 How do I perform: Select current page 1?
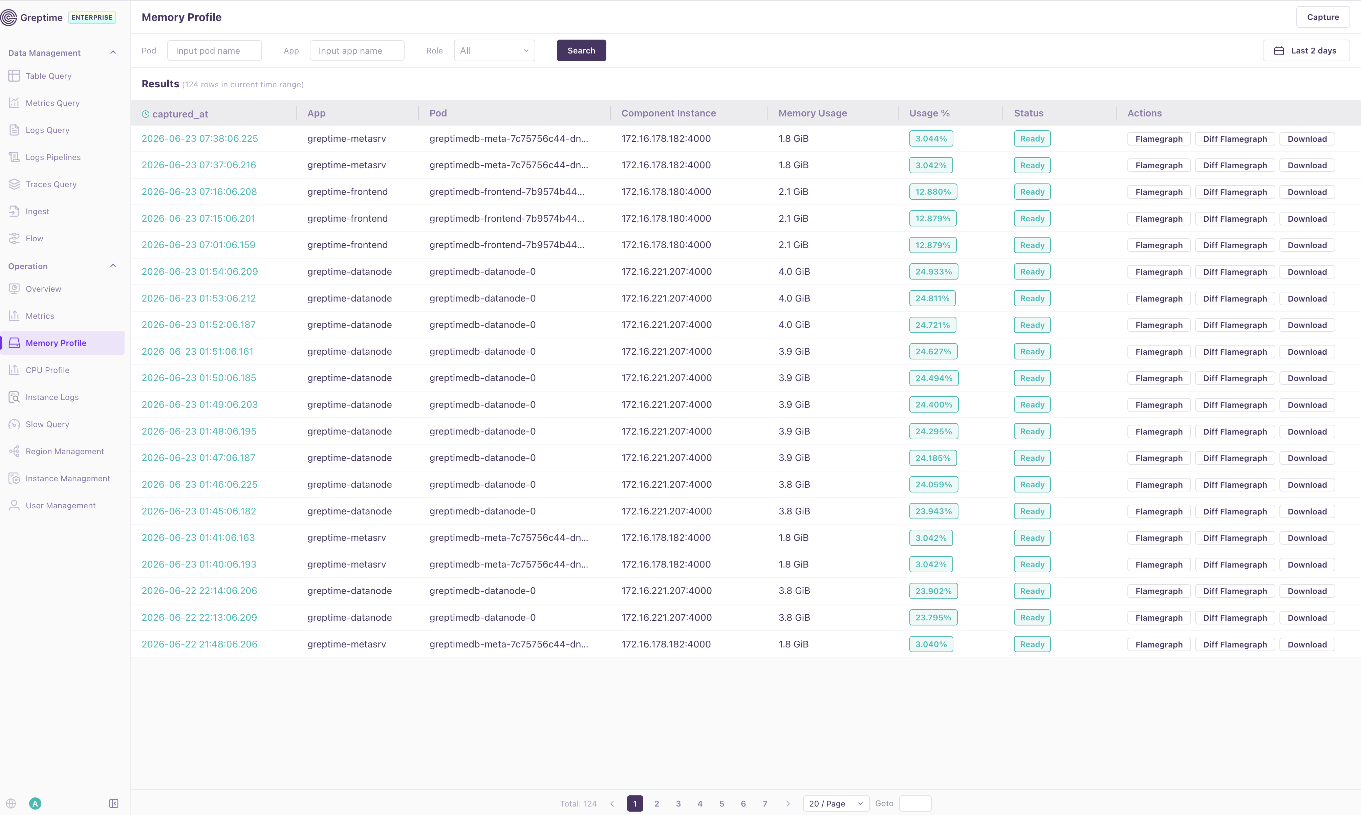tap(635, 803)
